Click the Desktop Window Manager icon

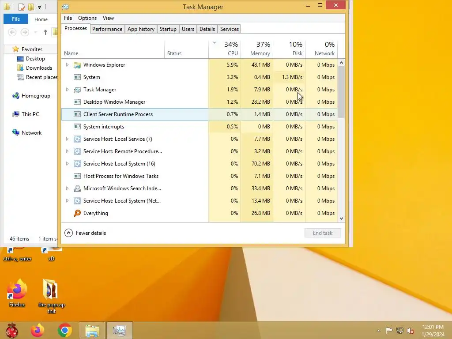point(77,102)
